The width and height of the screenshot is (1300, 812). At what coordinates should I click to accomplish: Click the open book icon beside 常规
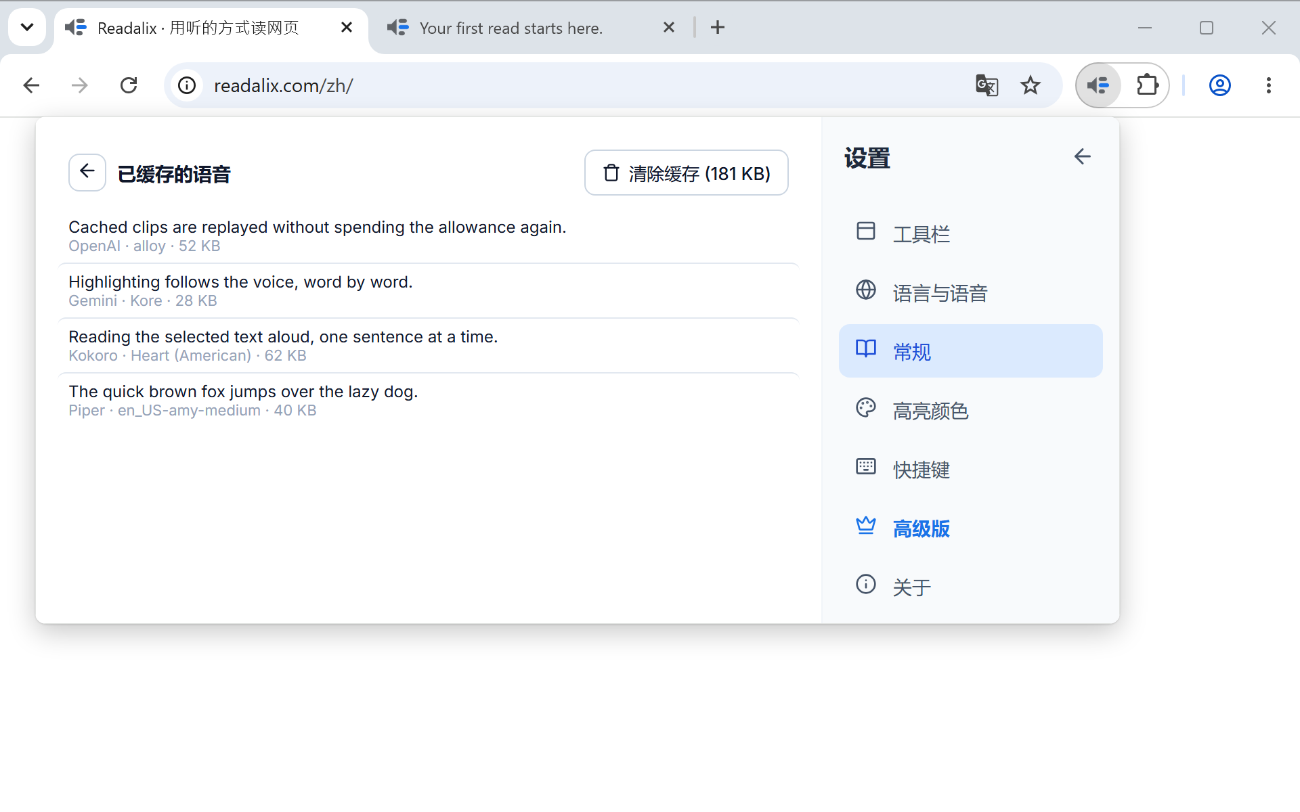tap(865, 349)
